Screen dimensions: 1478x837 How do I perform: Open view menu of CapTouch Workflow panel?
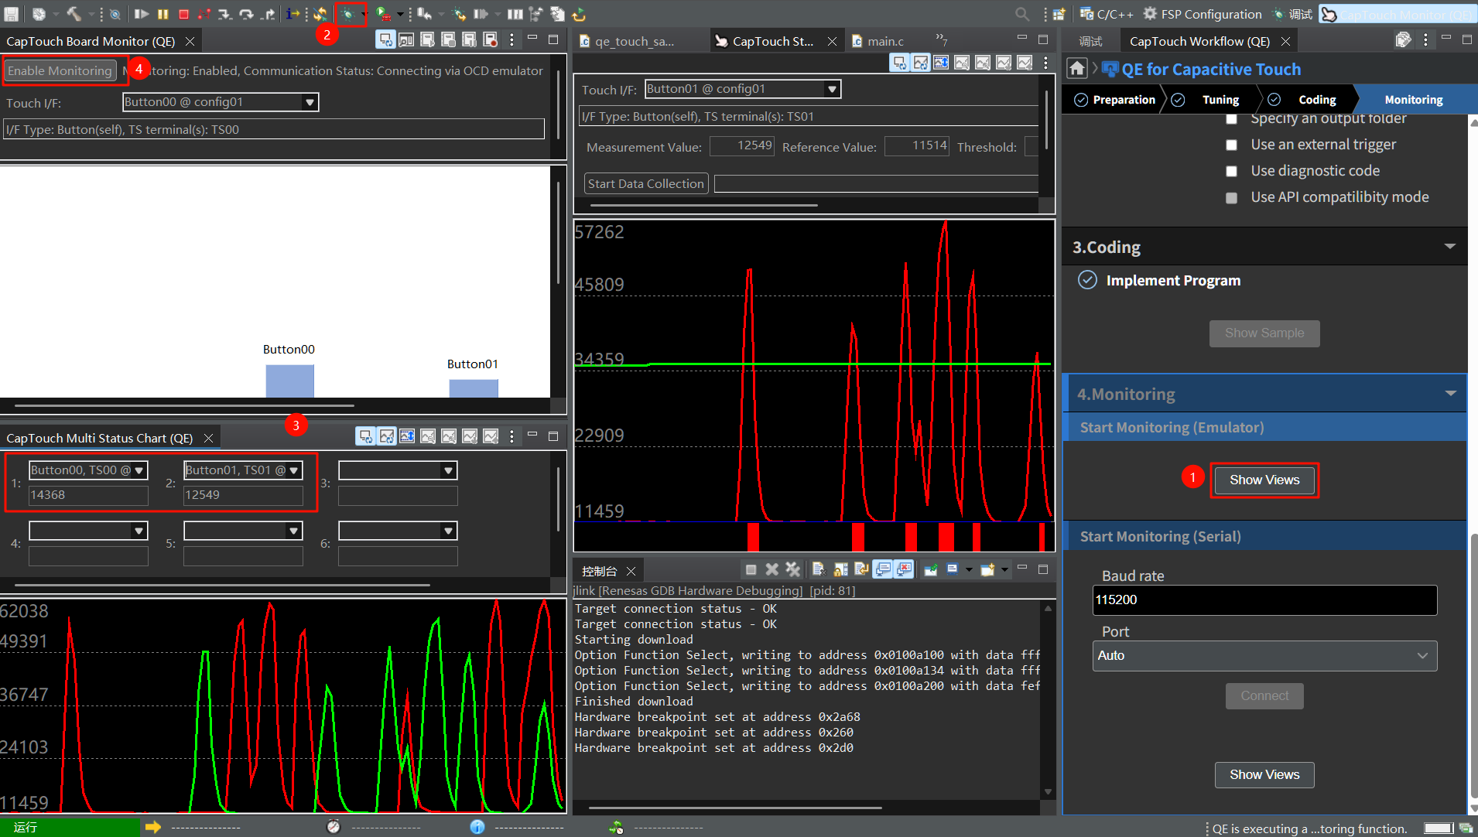[x=1425, y=39]
